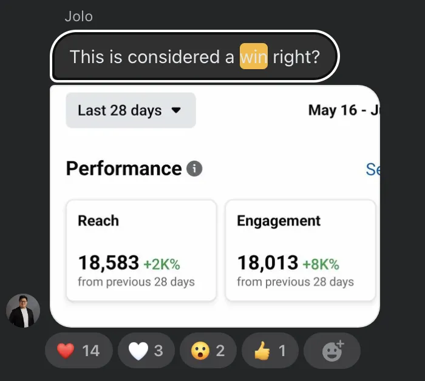425x381 pixels.
Task: Select the message bubble about a win
Action: click(x=195, y=56)
